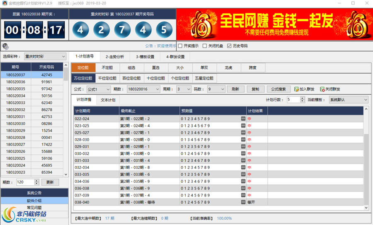
Task: Click the speaker announcement icon
Action: [x=5, y=46]
